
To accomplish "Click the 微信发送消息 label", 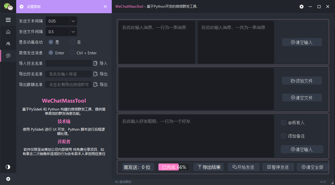I will (31, 53).
